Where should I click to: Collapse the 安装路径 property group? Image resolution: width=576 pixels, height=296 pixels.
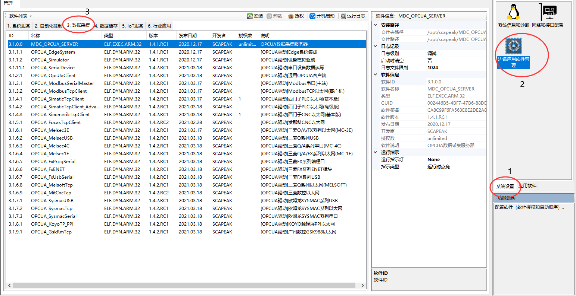376,25
